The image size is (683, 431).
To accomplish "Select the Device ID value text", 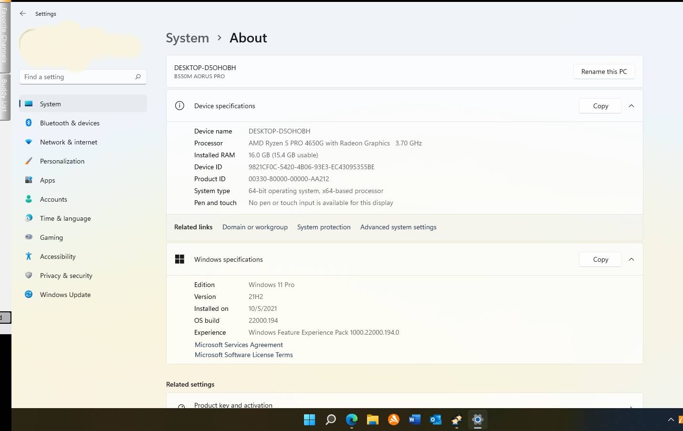I will point(311,167).
